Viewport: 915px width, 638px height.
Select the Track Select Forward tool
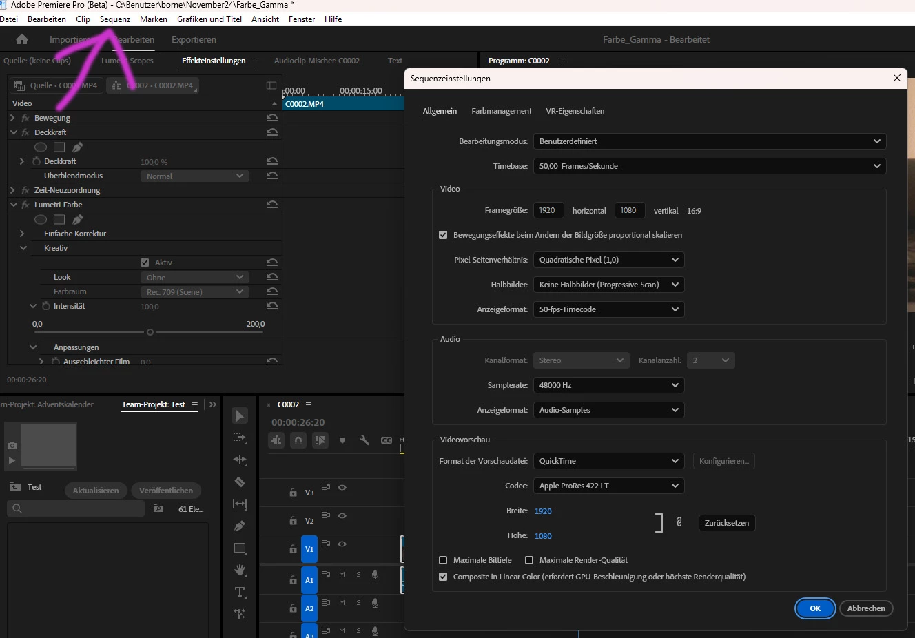240,438
